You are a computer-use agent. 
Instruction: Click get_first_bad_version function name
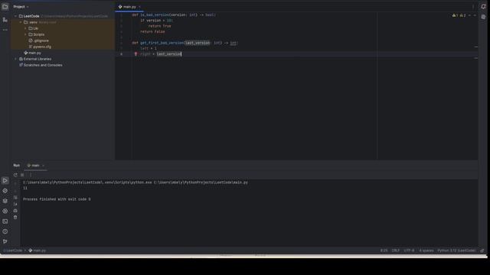point(162,43)
